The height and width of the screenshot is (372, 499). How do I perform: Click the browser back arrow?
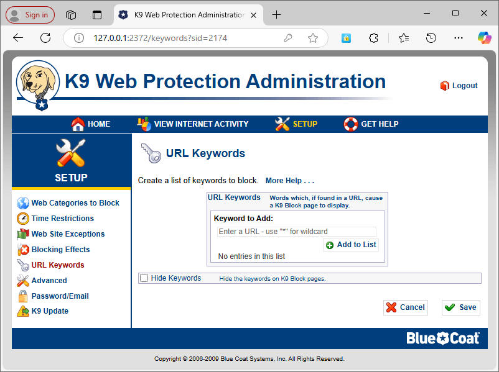coord(18,38)
